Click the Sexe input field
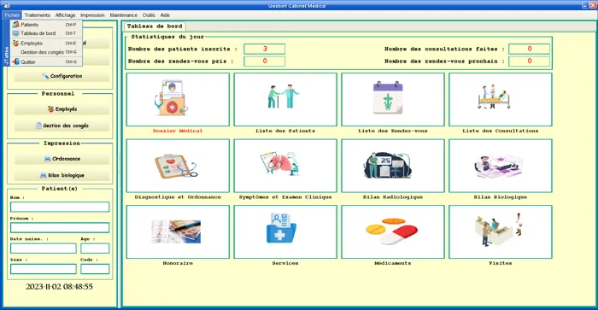 tap(44, 269)
